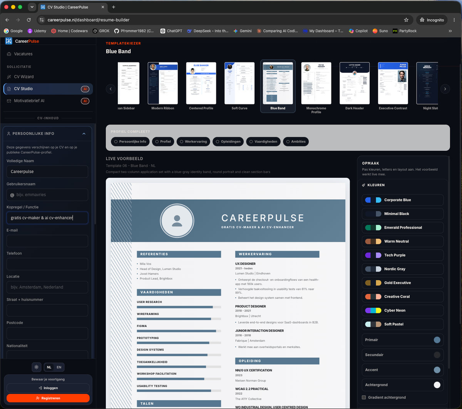Toggle the Opleidingen completion chip

pyautogui.click(x=228, y=141)
